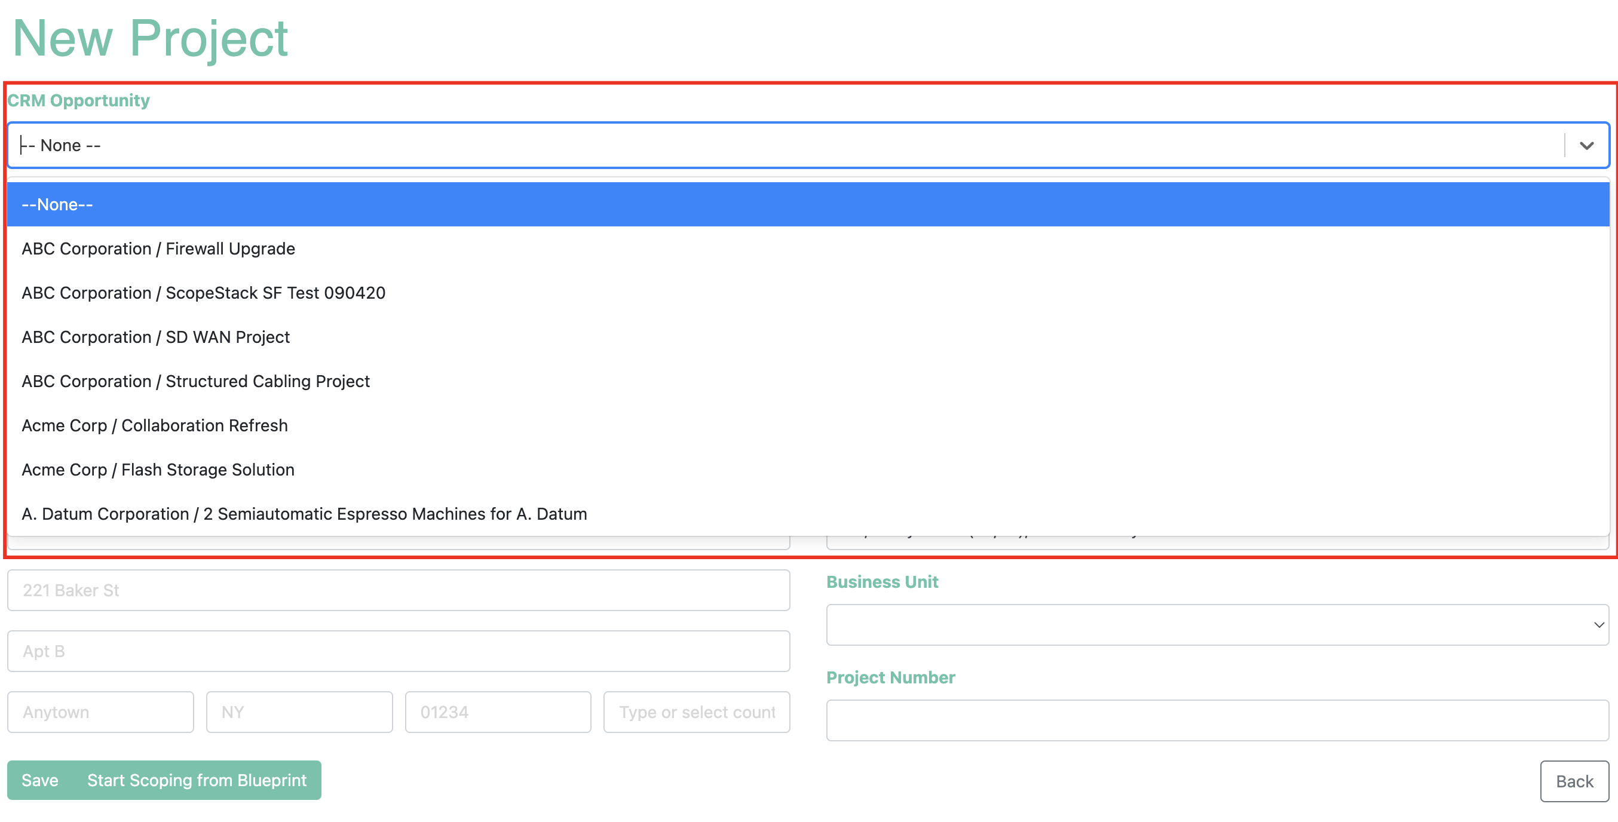This screenshot has height=822, width=1618.
Task: Click the Apt B address line field
Action: coord(398,651)
